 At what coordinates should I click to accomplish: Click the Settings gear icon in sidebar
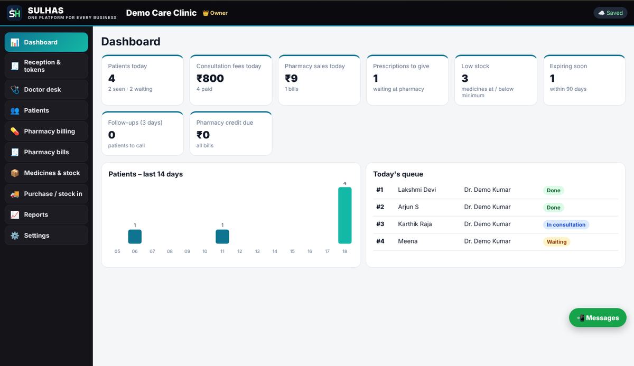tap(15, 236)
